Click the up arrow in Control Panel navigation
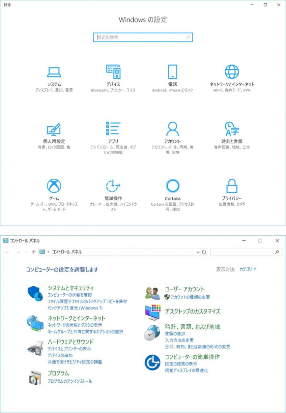Image resolution: width=286 pixels, height=413 pixels. [34, 252]
